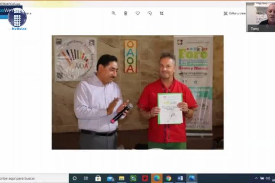Switch to Microsoft Edge in the taskbar
Screen dimensions: 275x183
[157, 178]
